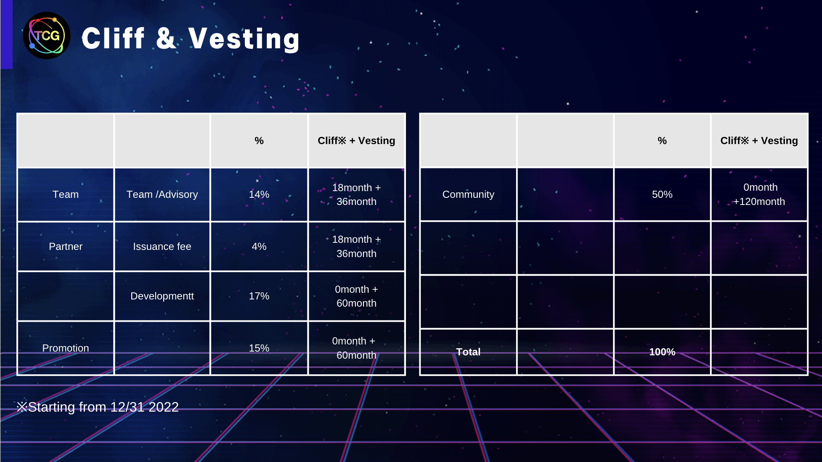Select the 4% percentage cell
Image resolution: width=822 pixels, height=462 pixels.
click(x=259, y=247)
